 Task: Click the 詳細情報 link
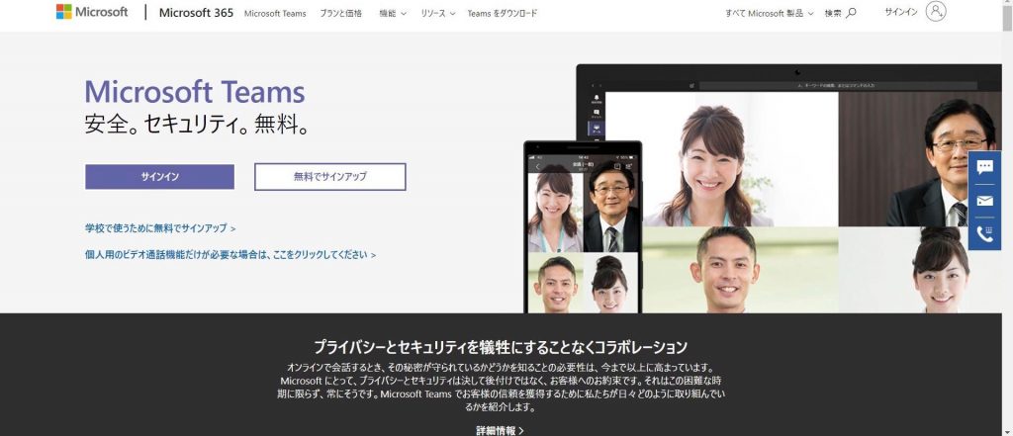click(x=500, y=430)
